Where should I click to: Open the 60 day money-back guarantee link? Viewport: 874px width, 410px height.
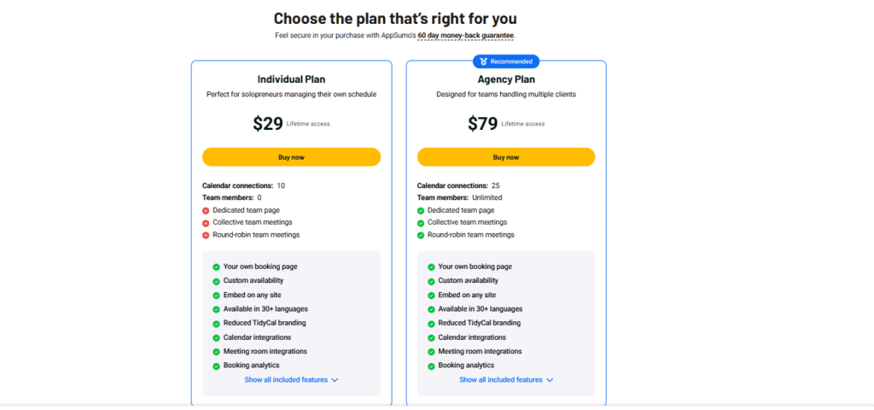(466, 35)
